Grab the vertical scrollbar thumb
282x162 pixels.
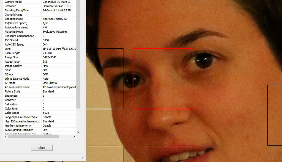(78, 55)
